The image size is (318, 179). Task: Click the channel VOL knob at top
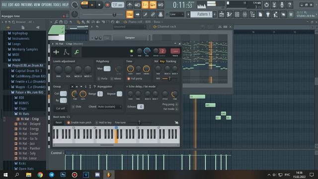point(147,51)
